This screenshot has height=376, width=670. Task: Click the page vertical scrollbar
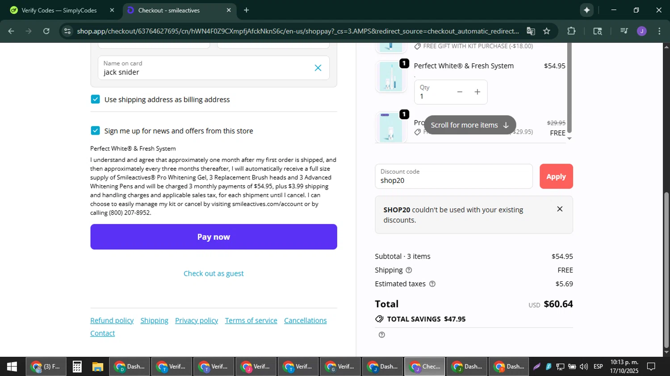pos(666,270)
